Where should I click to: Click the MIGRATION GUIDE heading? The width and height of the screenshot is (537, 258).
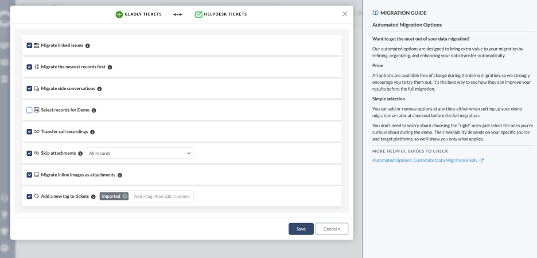pos(403,13)
